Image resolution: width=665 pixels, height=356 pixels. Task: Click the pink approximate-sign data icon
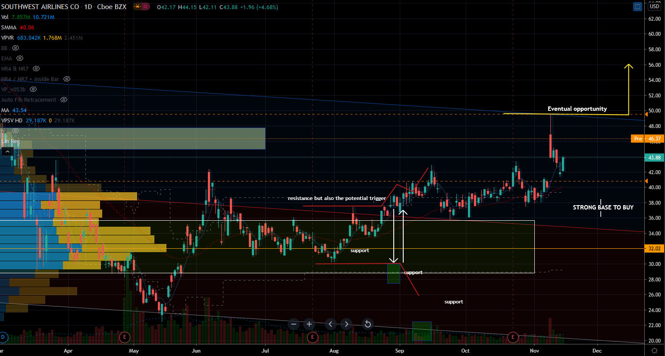[x=146, y=6]
